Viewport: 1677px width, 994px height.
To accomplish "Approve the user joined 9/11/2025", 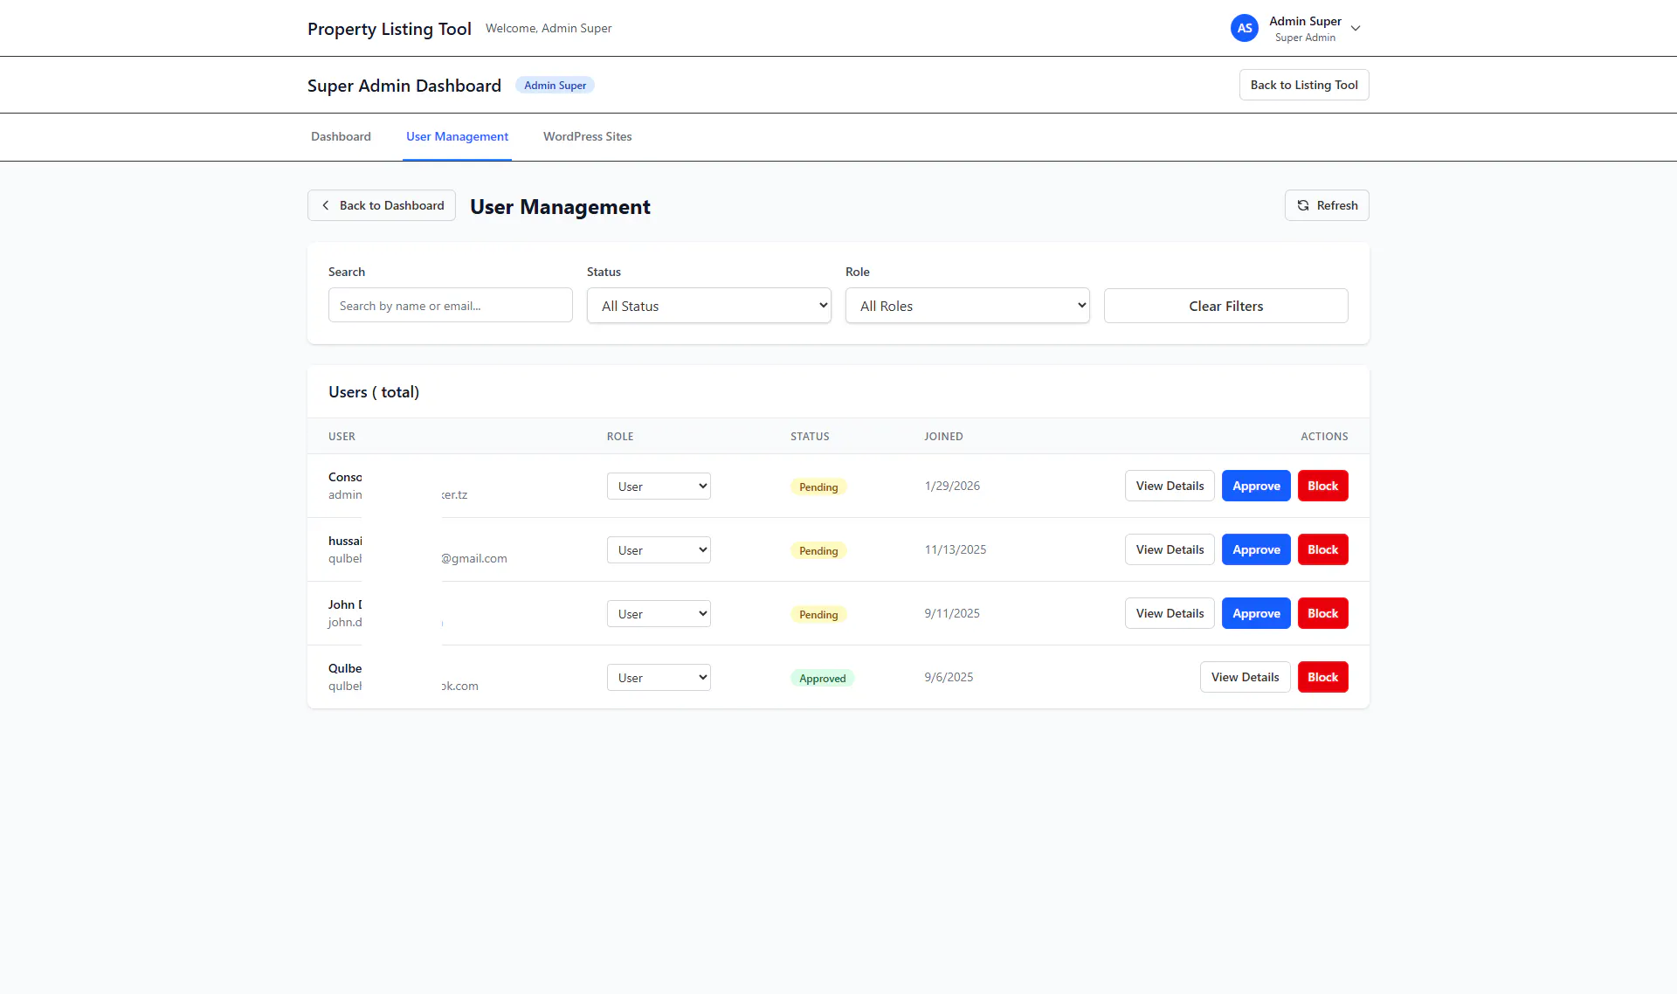I will 1256,613.
